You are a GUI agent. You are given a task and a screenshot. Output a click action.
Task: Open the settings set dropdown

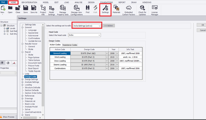(x=100, y=26)
